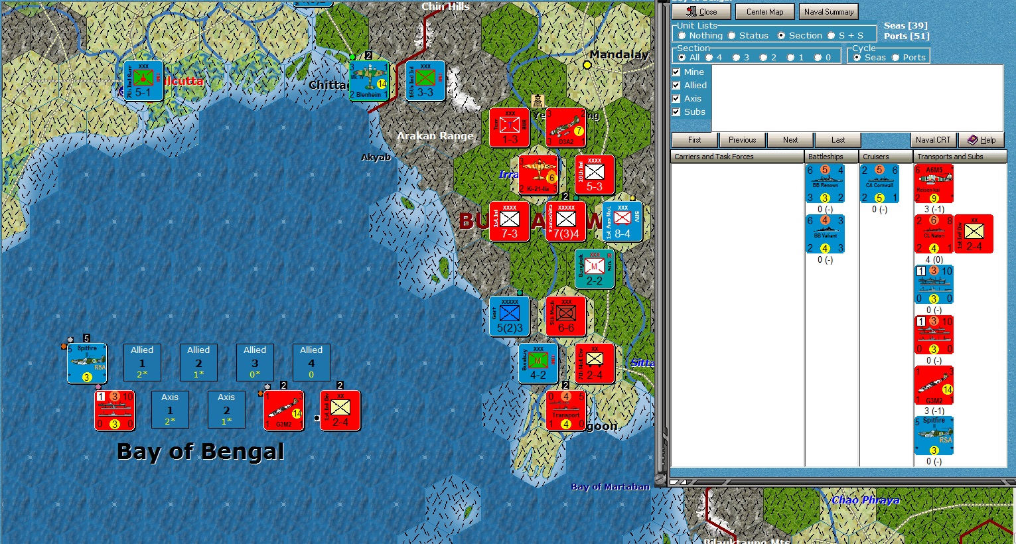1016x544 pixels.
Task: Go to the Previous sea area
Action: (x=743, y=140)
